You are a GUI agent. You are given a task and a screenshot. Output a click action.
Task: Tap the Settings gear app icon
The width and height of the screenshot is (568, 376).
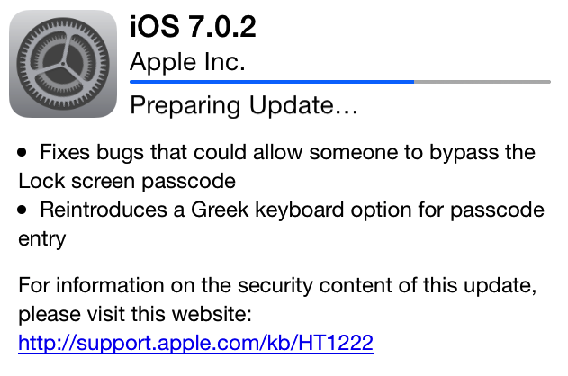click(x=63, y=65)
